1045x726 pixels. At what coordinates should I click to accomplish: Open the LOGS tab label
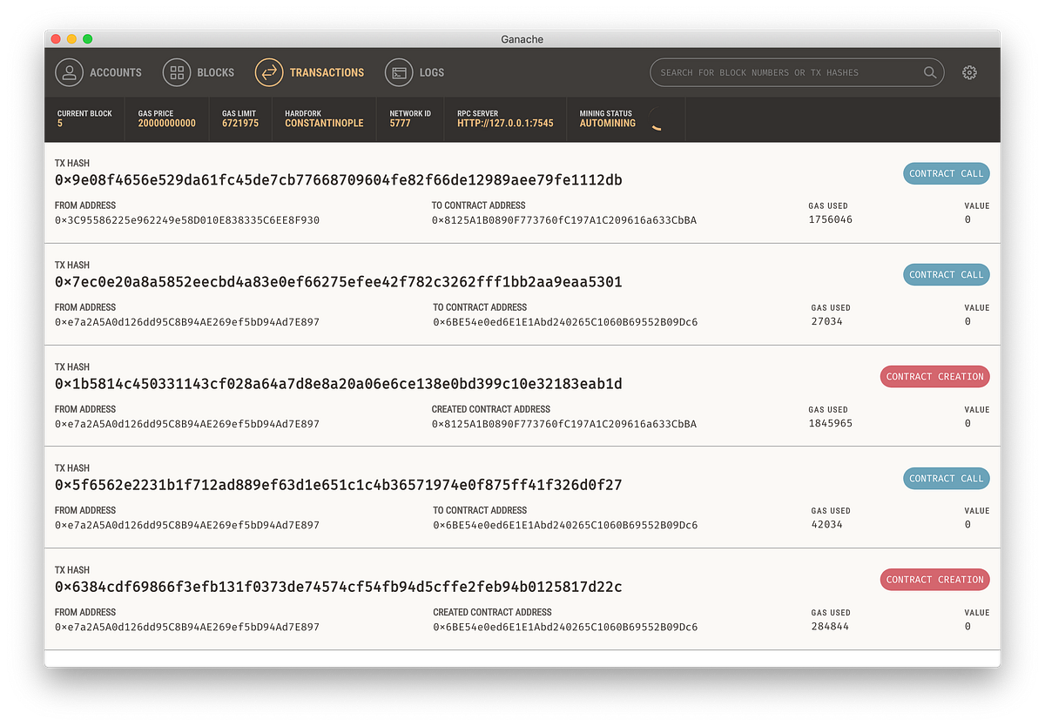(432, 73)
